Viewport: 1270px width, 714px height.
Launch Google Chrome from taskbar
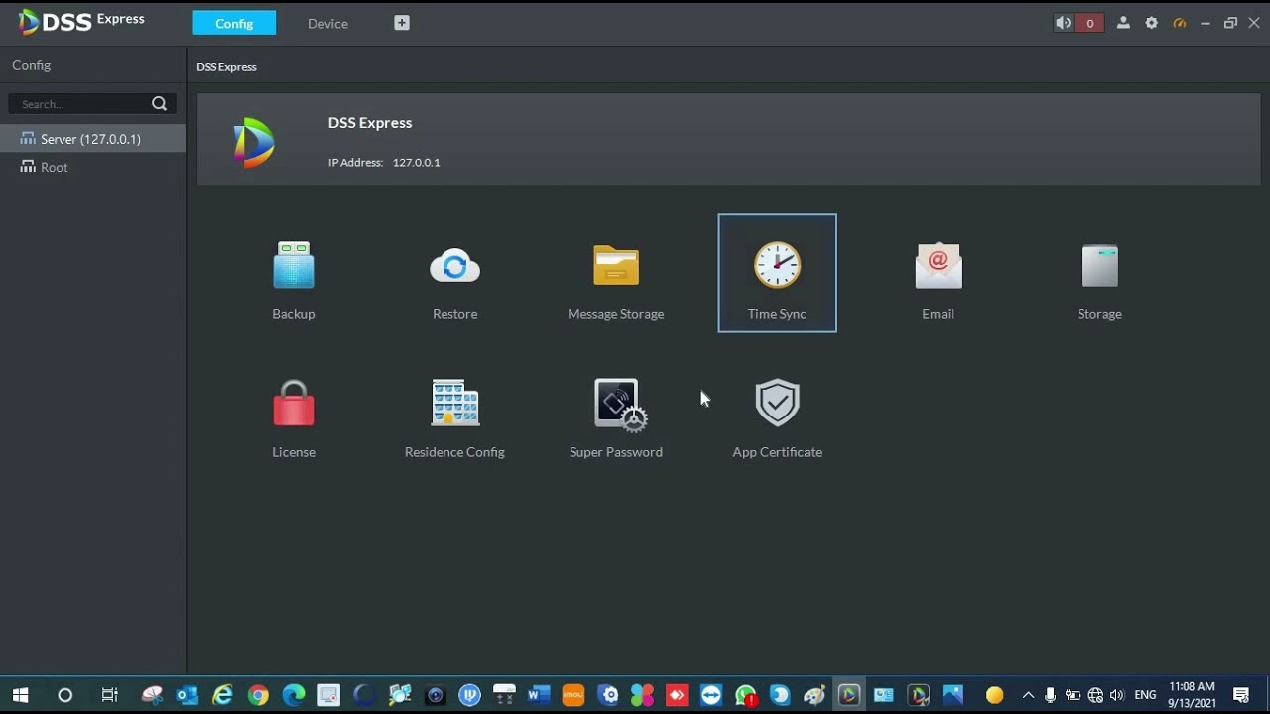tap(258, 695)
